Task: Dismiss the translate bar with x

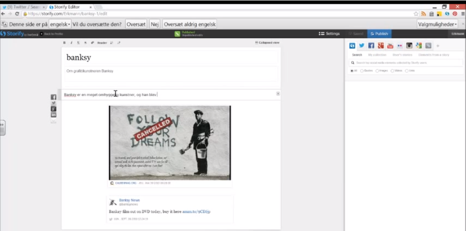Action: click(463, 24)
